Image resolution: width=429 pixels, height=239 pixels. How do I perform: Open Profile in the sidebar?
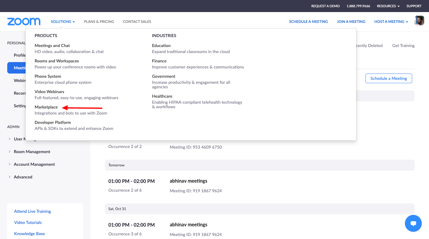coord(20,55)
